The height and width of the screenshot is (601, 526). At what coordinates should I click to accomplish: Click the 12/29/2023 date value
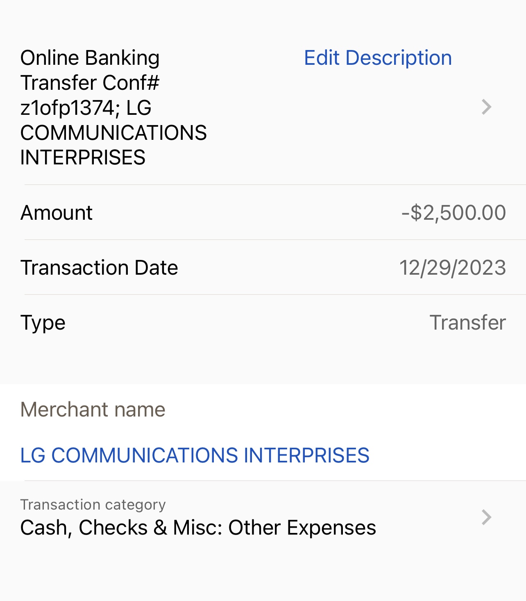[x=452, y=268]
